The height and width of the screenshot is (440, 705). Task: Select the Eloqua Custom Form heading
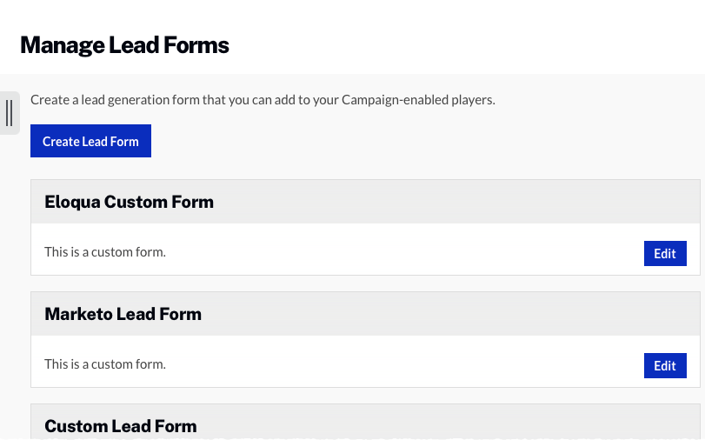point(129,202)
